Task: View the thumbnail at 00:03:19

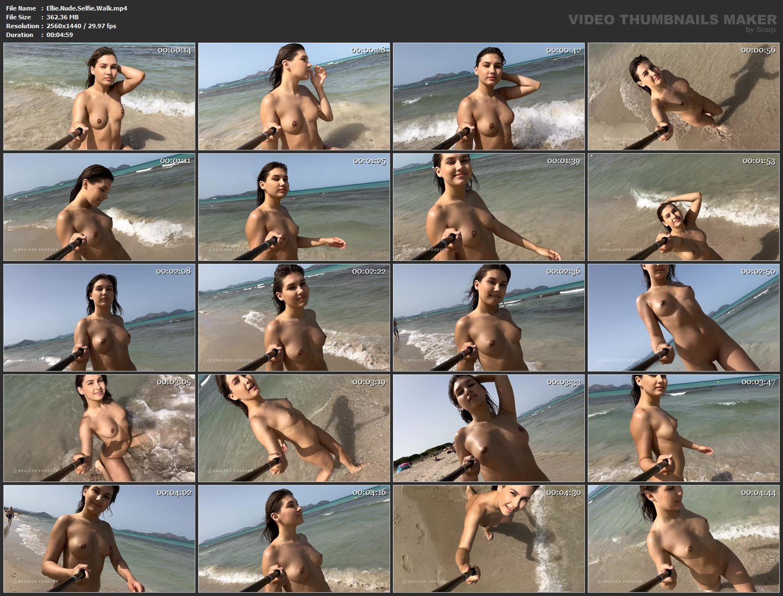Action: pyautogui.click(x=294, y=428)
